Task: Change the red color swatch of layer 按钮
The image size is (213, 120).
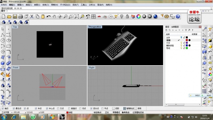Action: point(187,40)
